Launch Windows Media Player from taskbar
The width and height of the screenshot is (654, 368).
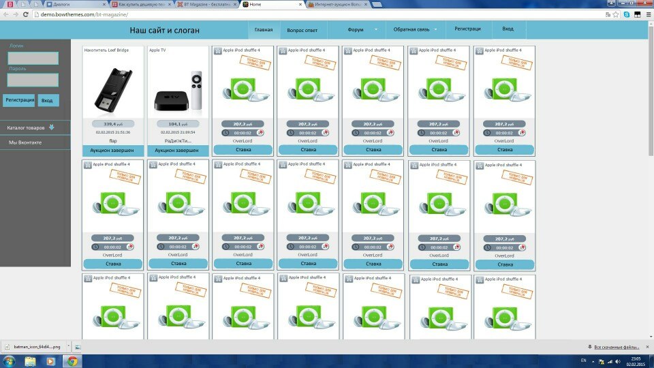coord(50,361)
